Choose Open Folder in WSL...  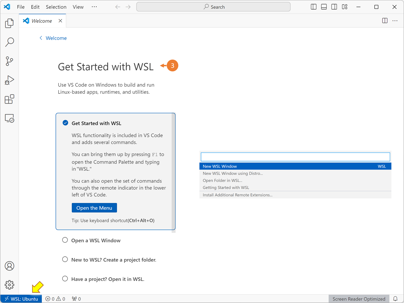pyautogui.click(x=295, y=180)
